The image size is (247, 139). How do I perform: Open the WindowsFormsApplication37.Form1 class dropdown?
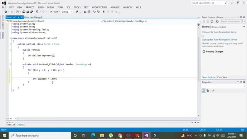[x=54, y=21]
